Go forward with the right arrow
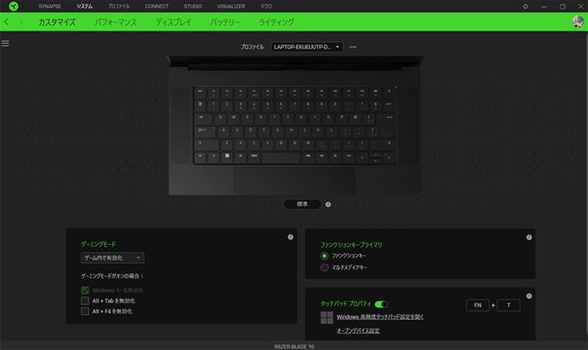588x350 pixels. tap(21, 22)
